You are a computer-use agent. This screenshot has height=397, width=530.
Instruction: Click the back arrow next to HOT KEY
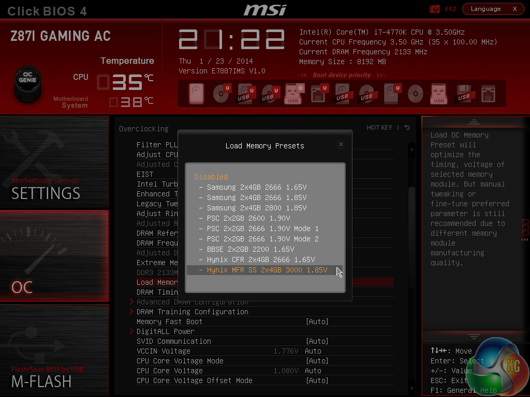click(407, 127)
